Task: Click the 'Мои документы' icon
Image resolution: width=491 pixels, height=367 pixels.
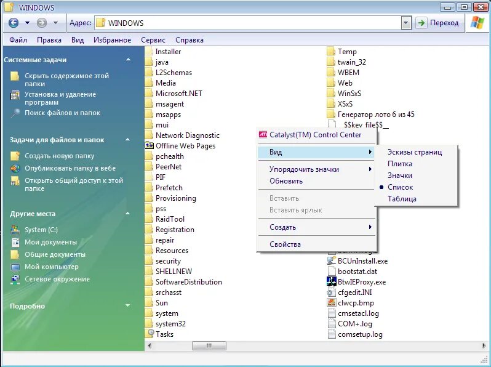Action: [x=15, y=242]
